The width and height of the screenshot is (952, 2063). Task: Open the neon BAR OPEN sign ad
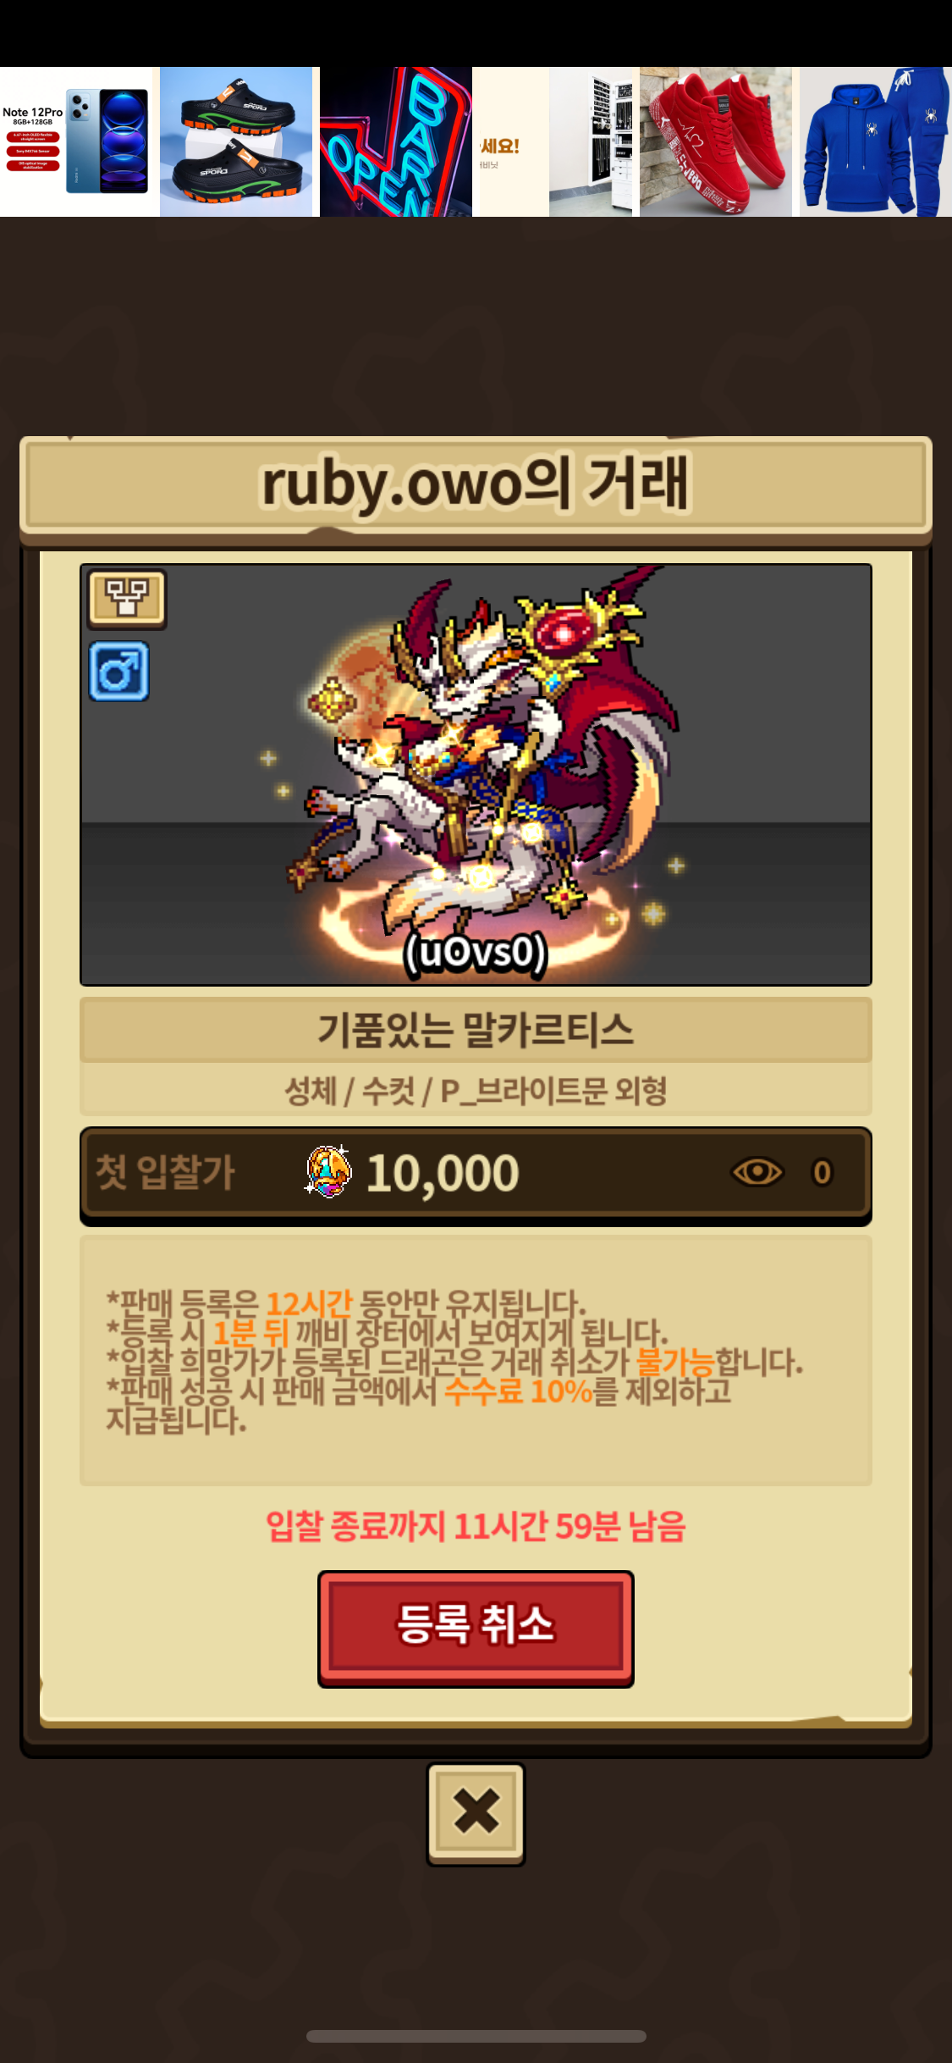(x=396, y=141)
